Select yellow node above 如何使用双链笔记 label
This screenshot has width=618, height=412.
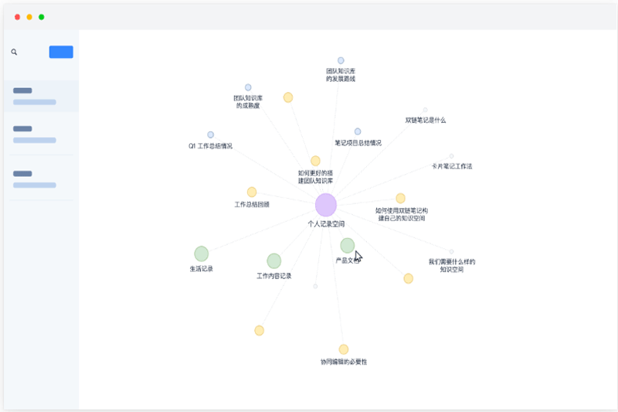(x=400, y=199)
